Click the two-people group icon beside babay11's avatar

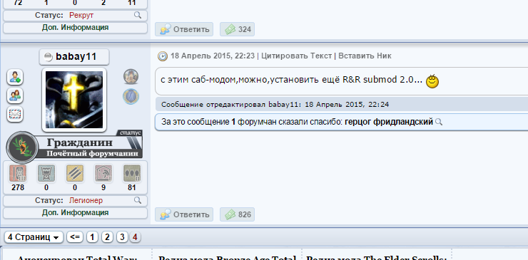(x=15, y=96)
